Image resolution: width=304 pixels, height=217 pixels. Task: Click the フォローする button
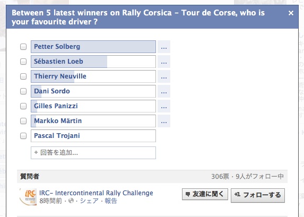[258, 195]
